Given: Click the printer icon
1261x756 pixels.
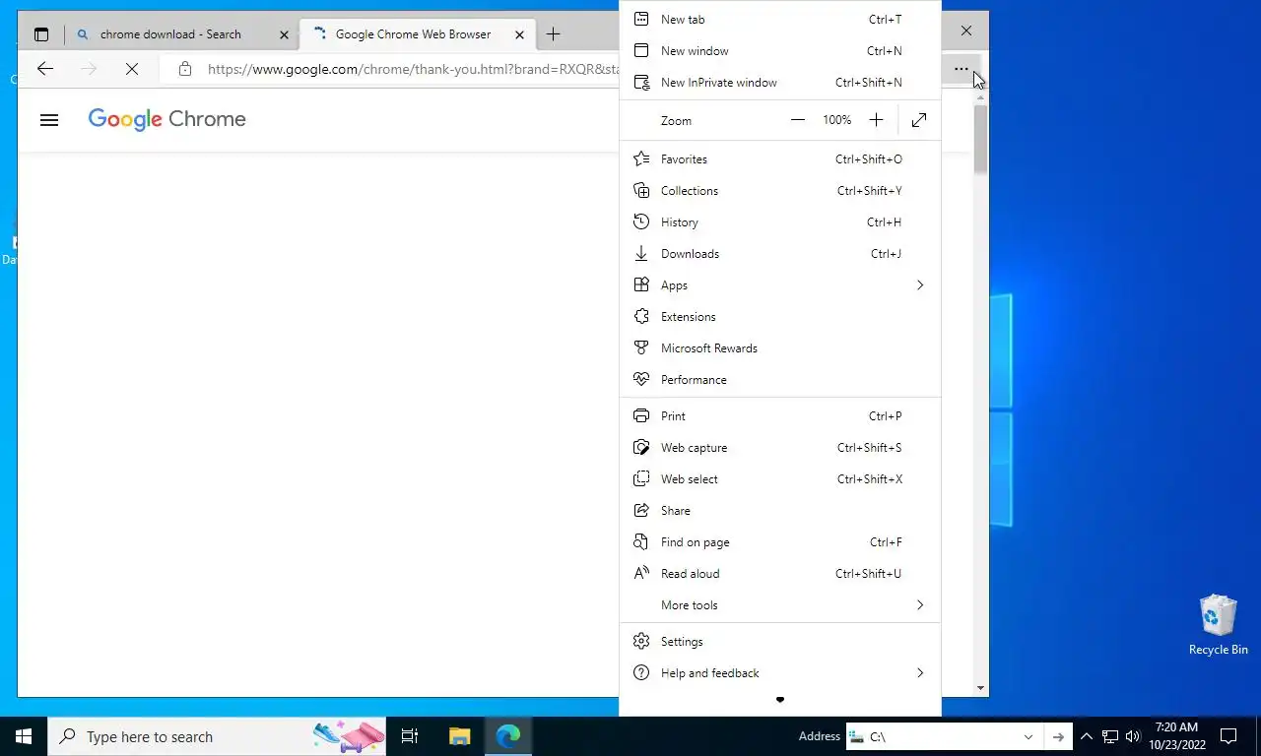Looking at the screenshot, I should (641, 415).
